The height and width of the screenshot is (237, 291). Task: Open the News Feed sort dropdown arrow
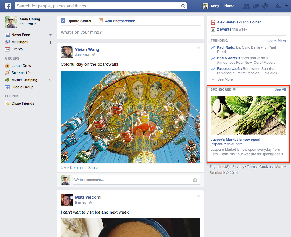tap(50, 35)
